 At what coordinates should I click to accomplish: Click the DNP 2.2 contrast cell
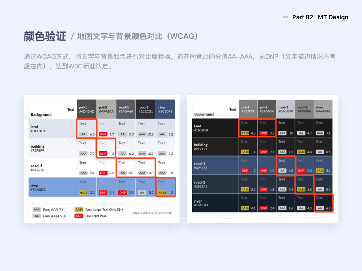click(x=106, y=168)
